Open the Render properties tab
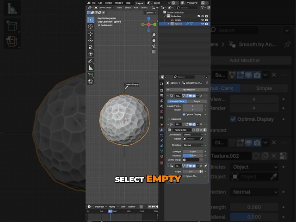The height and width of the screenshot is (222, 296). coord(162,90)
